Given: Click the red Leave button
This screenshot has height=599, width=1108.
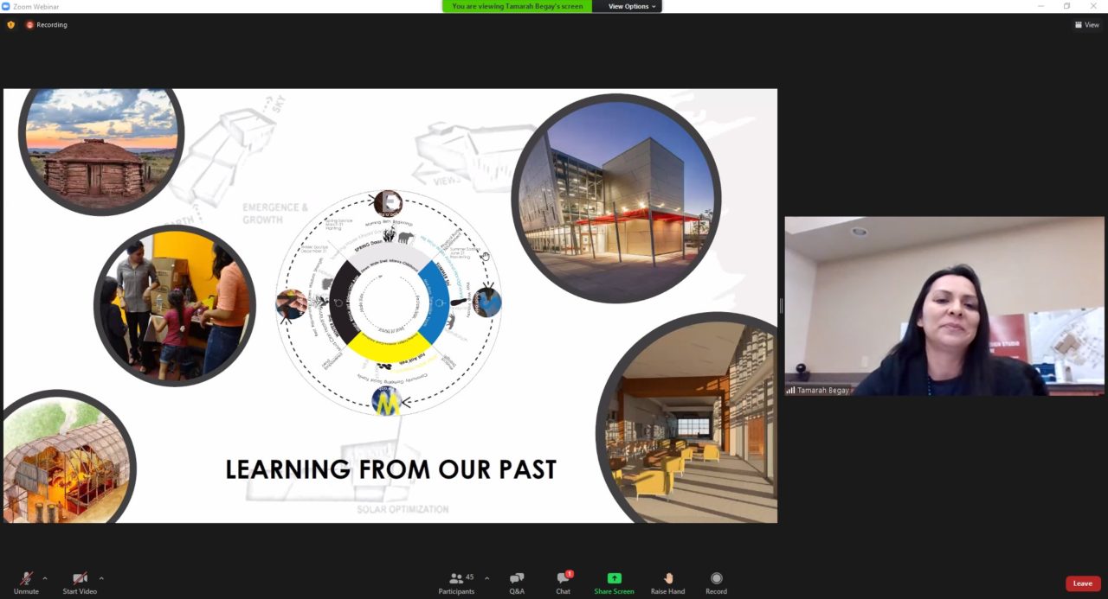Looking at the screenshot, I should tap(1082, 583).
